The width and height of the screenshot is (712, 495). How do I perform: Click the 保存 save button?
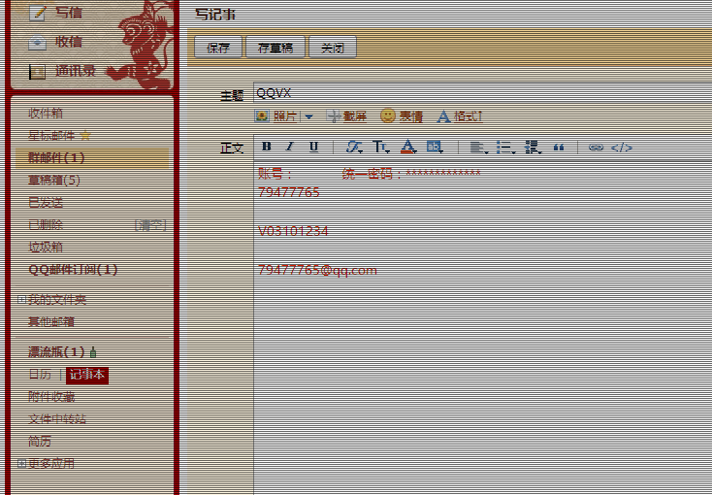[218, 48]
